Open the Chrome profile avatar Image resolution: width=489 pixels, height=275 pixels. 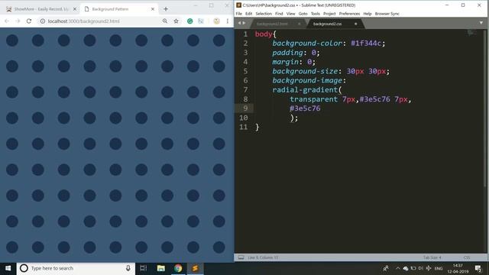click(216, 21)
